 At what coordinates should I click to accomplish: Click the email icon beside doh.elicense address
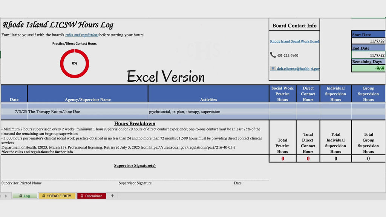point(273,69)
